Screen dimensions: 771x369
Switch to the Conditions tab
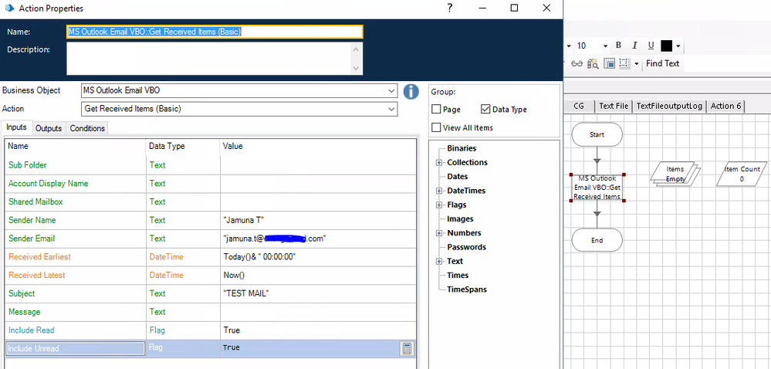(x=87, y=128)
